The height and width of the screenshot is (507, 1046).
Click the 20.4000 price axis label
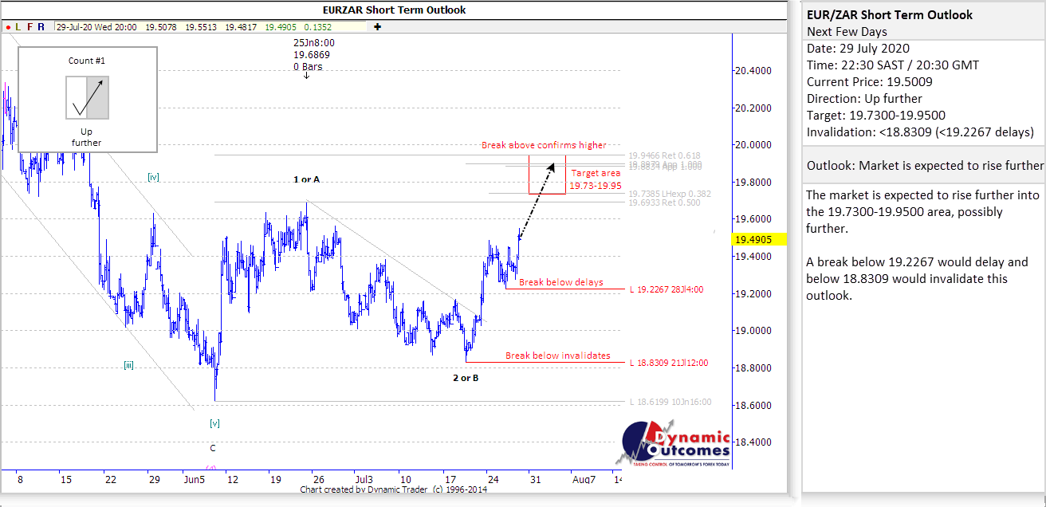click(753, 70)
